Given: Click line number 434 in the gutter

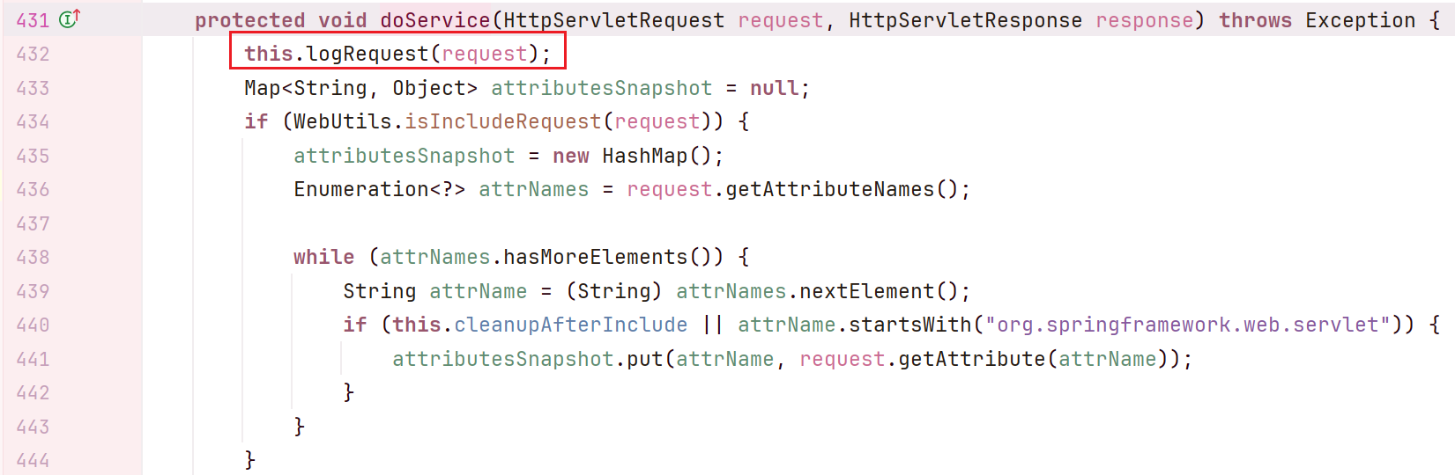Looking at the screenshot, I should [33, 122].
